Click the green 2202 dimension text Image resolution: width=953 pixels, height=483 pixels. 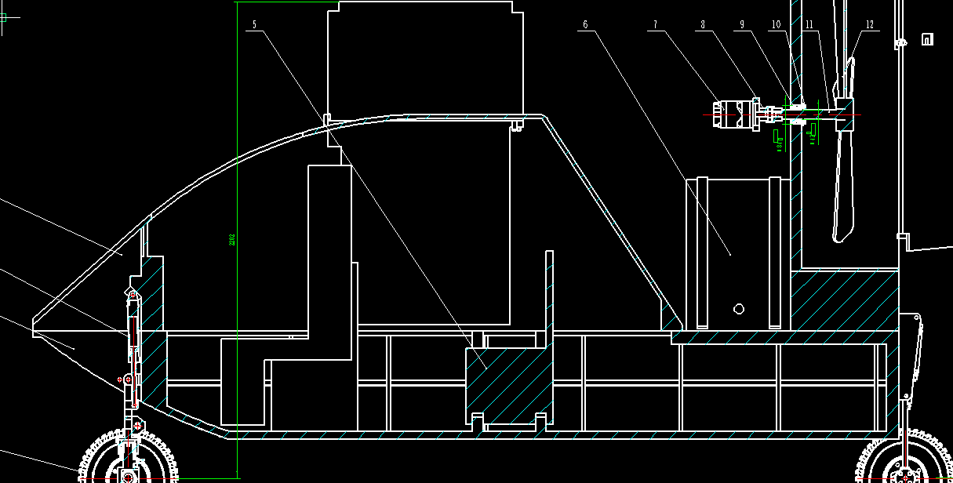[232, 241]
